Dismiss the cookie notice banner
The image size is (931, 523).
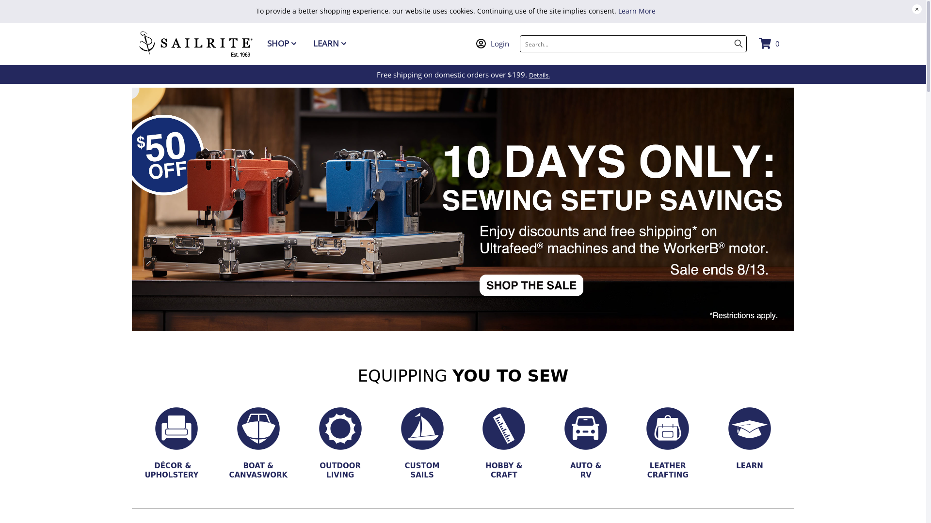click(917, 9)
